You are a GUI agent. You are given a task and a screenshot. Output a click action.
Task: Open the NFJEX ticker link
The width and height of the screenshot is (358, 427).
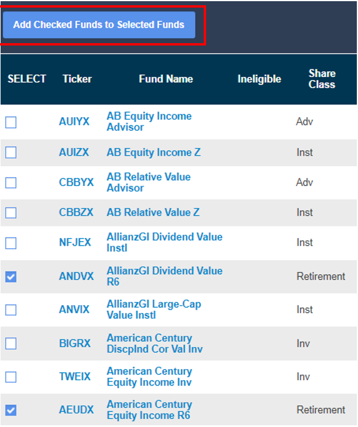75,242
